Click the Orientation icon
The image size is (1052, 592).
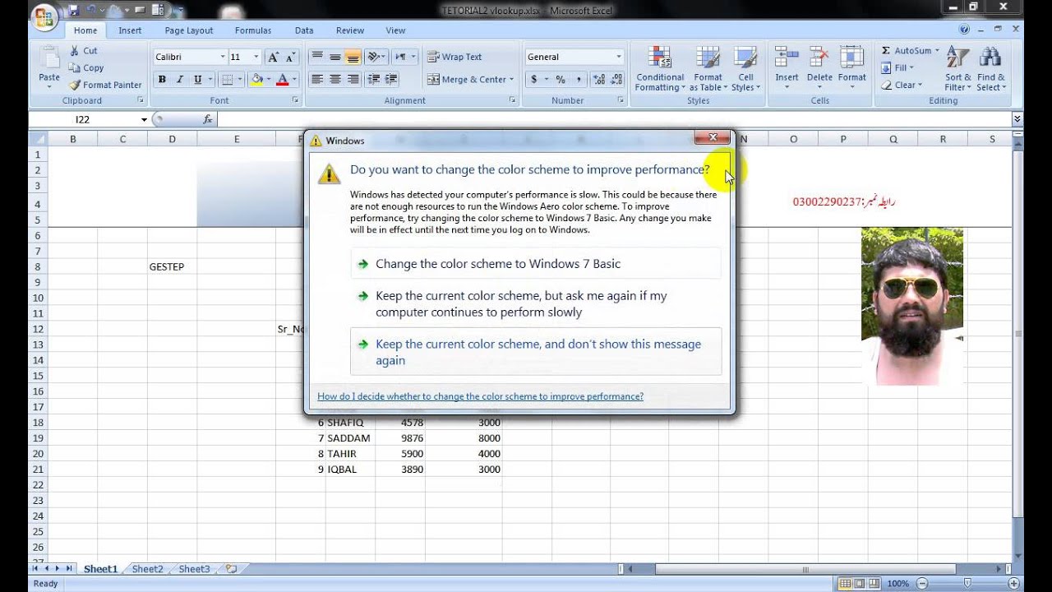point(374,57)
